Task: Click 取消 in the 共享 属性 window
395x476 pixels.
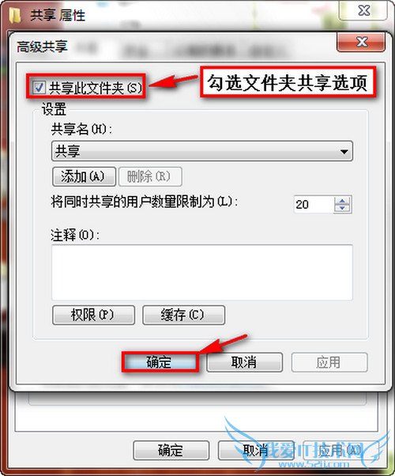Action: [x=256, y=450]
